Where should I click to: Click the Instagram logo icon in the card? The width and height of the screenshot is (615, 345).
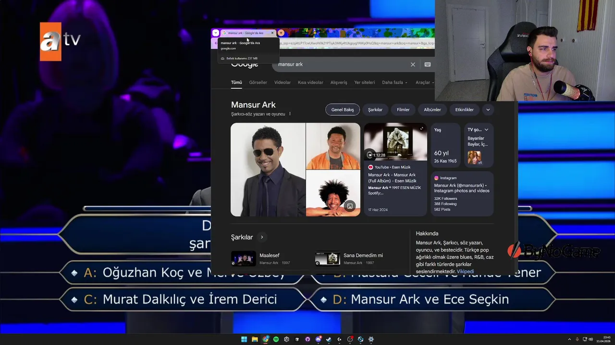[x=436, y=178]
